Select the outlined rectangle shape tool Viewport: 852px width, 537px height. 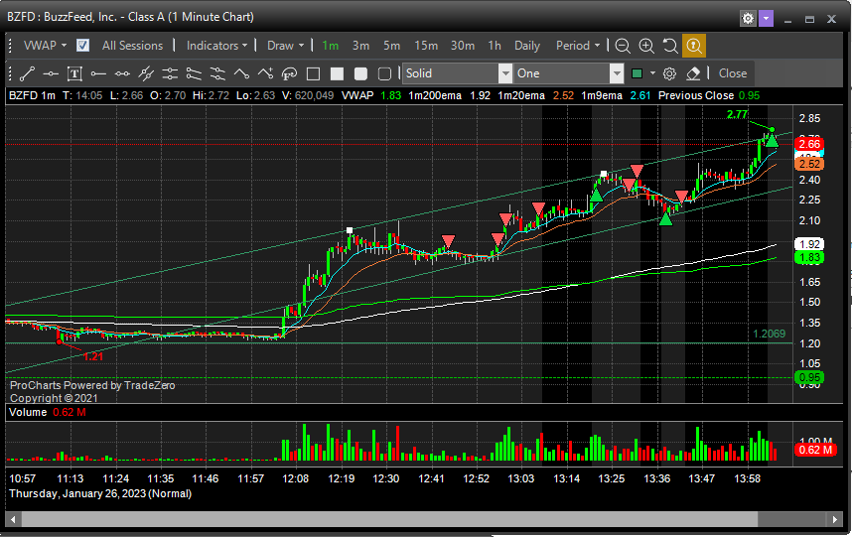pyautogui.click(x=313, y=73)
